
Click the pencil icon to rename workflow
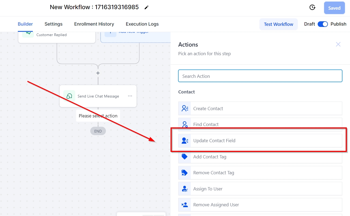click(146, 8)
